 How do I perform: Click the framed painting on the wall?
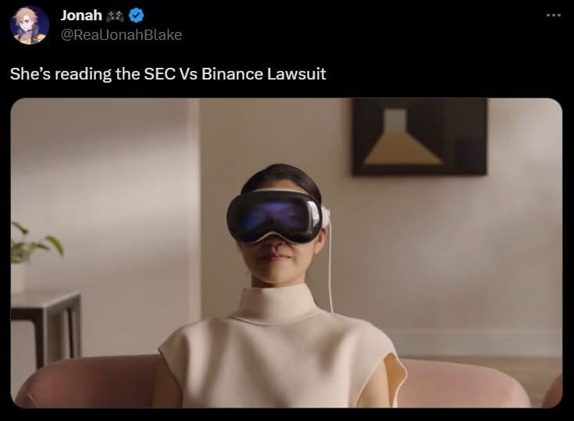[x=419, y=136]
